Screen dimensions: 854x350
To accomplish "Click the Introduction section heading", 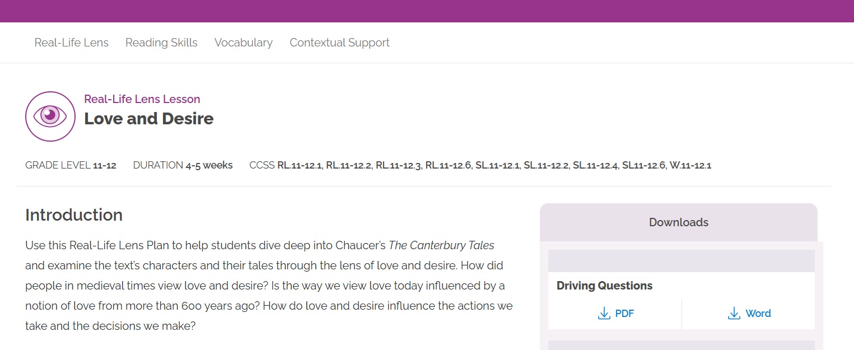I will point(74,215).
